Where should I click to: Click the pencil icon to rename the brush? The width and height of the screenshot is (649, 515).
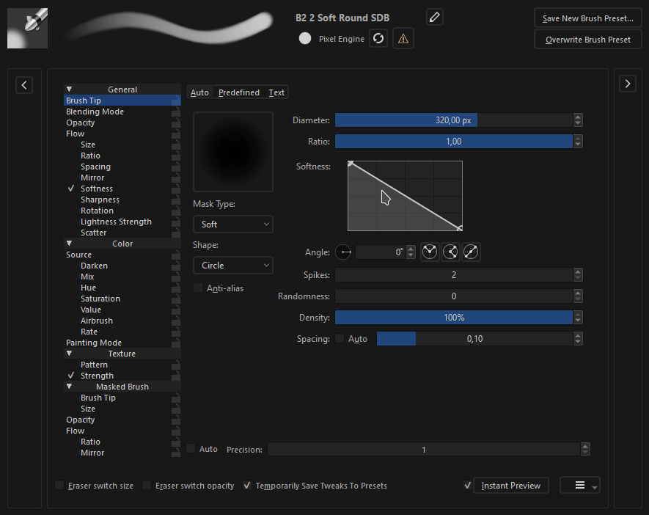point(434,18)
